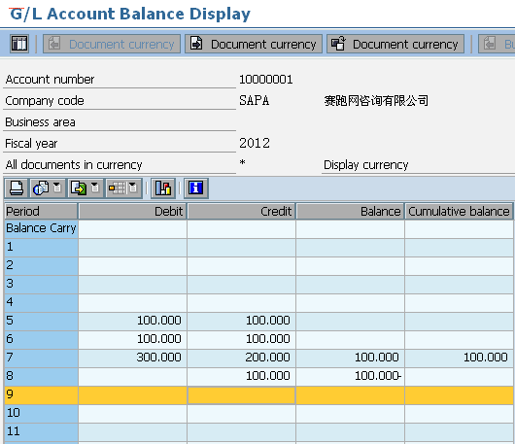
Task: Select the period 7 debit value 300.000
Action: point(132,357)
